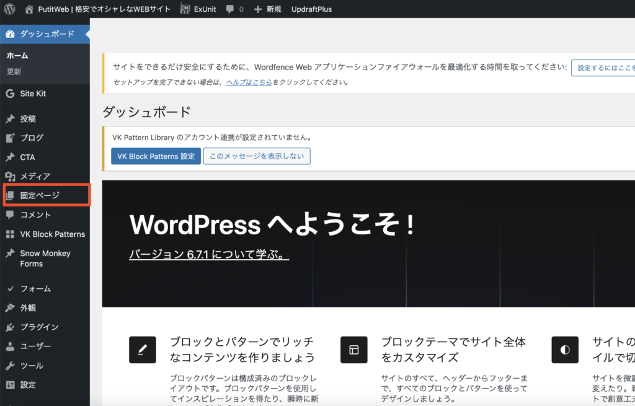The width and height of the screenshot is (635, 406).
Task: Open プラグイン menu in sidebar
Action: (39, 327)
